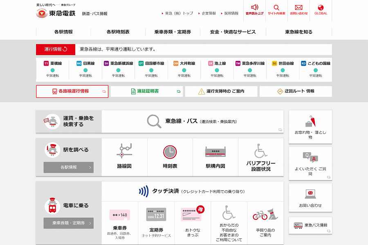
Task: Click the 運行支障時のご案内 button
Action: point(221,91)
